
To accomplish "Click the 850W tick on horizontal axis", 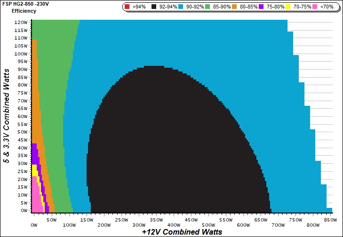I will (x=331, y=220).
